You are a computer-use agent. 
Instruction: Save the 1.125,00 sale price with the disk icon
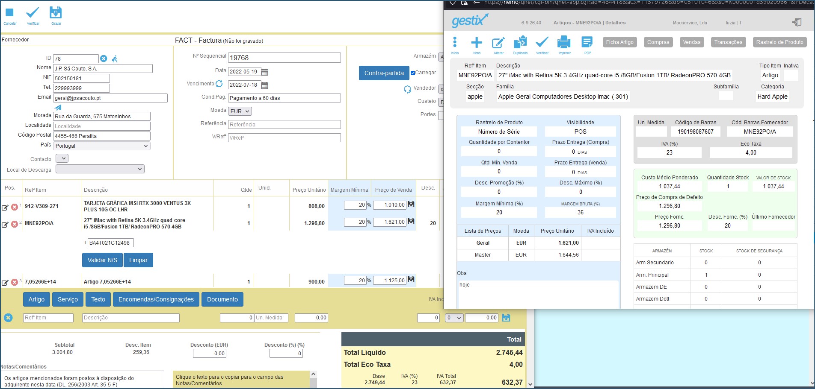[411, 280]
